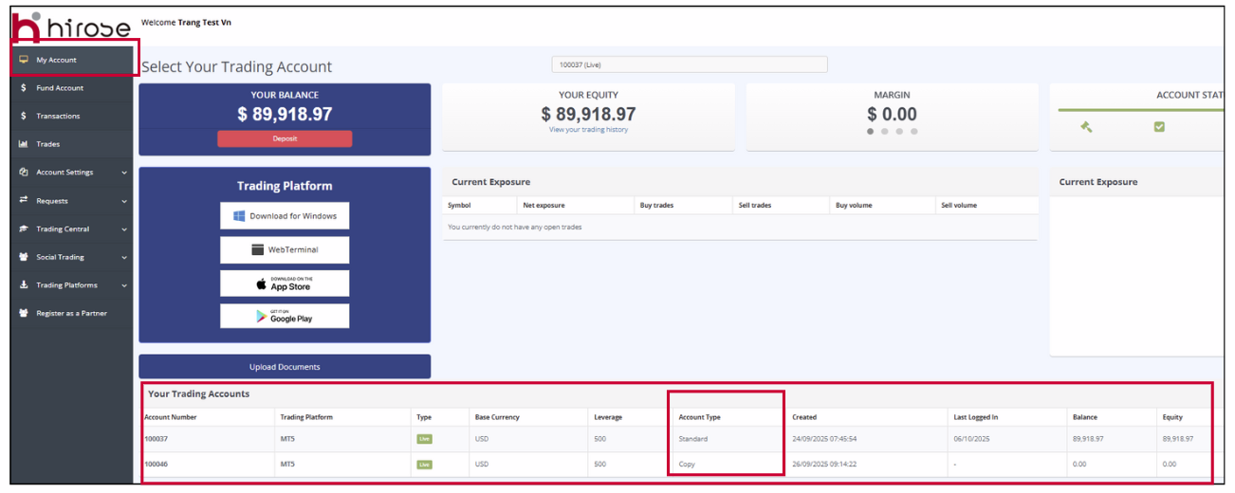Click the gavel icon under Account Status
Screen dimensions: 1235x493
pos(1087,127)
